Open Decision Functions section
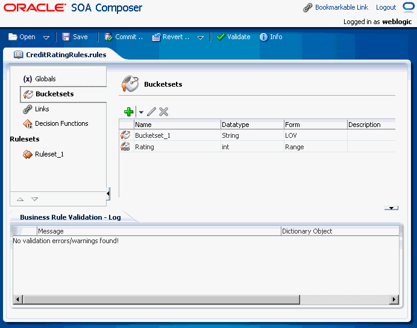 (61, 123)
